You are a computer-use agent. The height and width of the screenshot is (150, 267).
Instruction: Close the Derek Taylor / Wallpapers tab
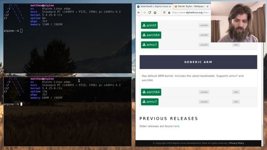click(x=207, y=7)
